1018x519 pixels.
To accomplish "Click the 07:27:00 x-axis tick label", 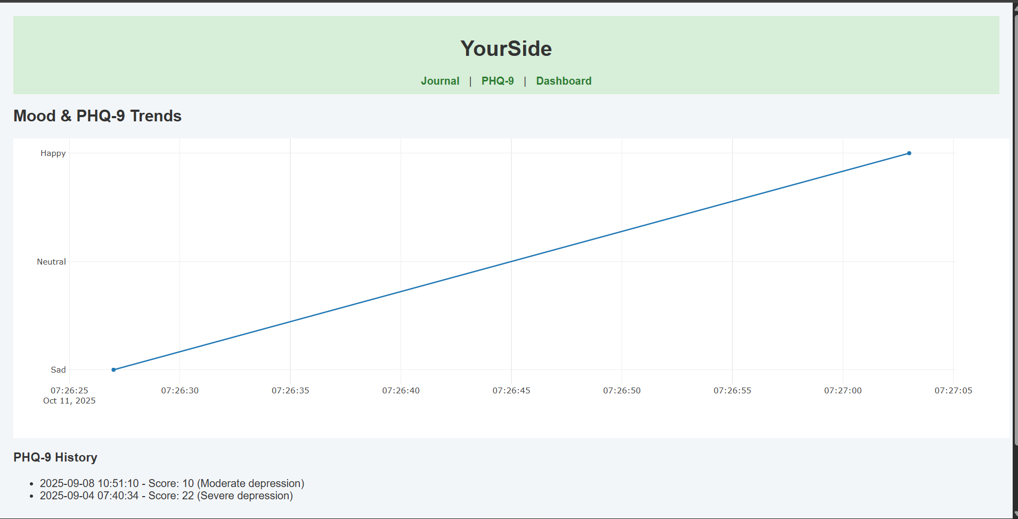I will point(843,390).
